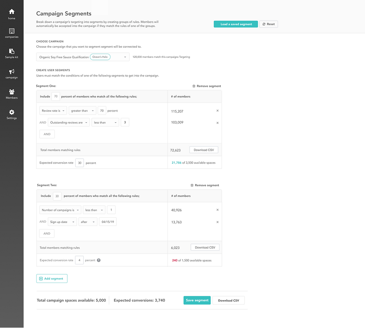This screenshot has width=365, height=328.
Task: Download CSV for Segment Two
Action: 205,247
